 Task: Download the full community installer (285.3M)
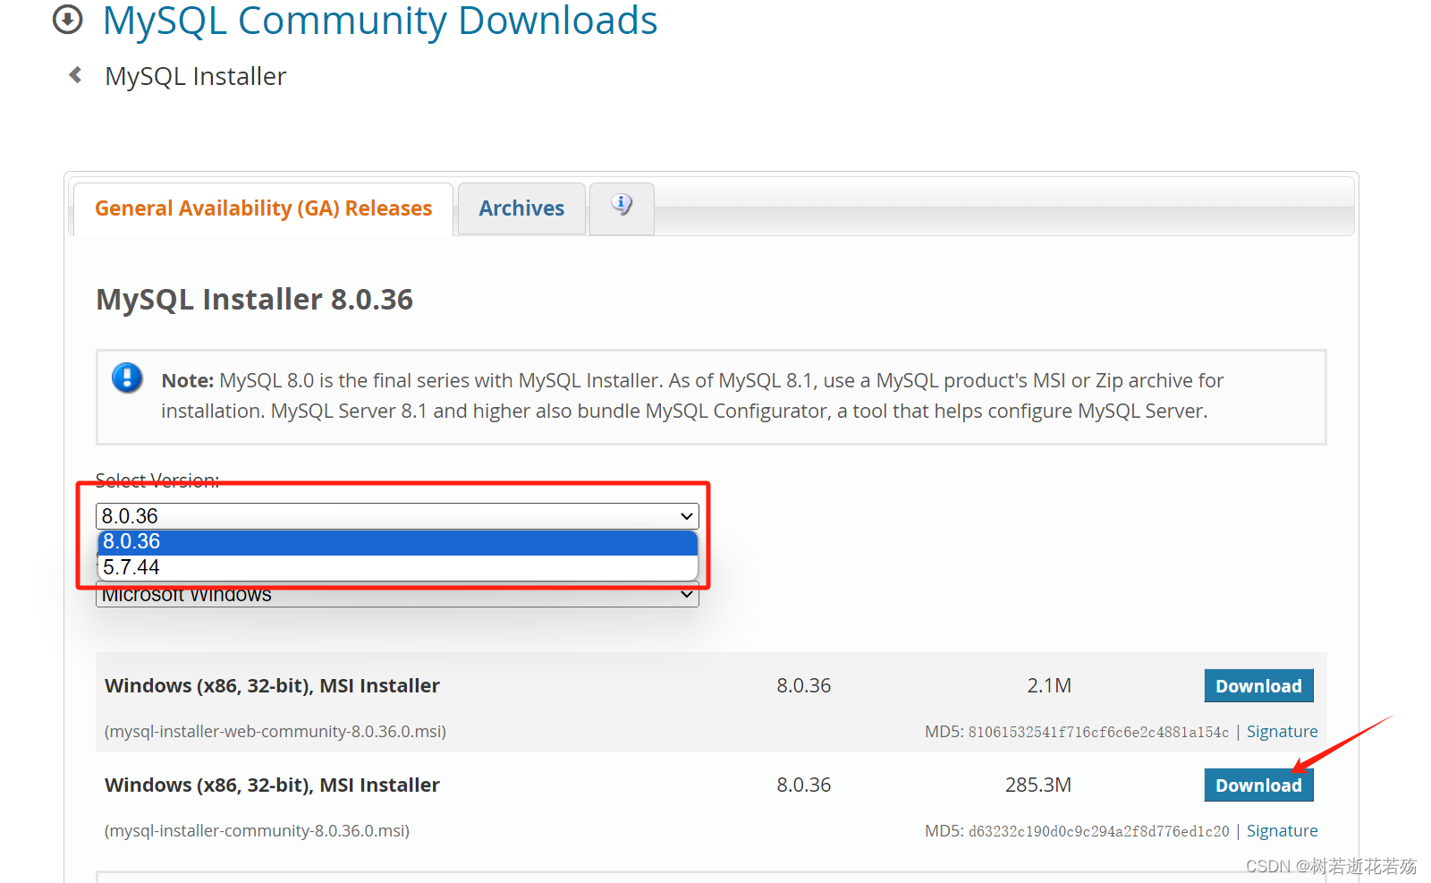[x=1257, y=785]
